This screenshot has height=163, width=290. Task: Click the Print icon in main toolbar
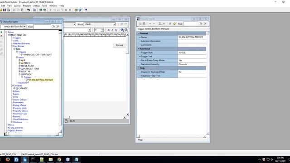8,10
